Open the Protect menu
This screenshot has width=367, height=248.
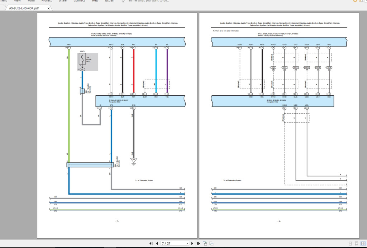tap(47, 1)
